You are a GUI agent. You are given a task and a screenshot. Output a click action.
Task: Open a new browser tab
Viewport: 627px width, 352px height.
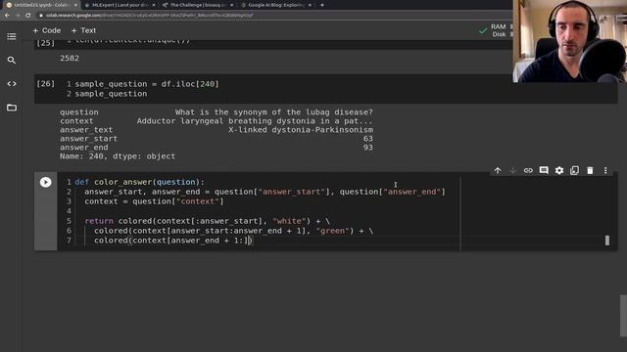(322, 5)
